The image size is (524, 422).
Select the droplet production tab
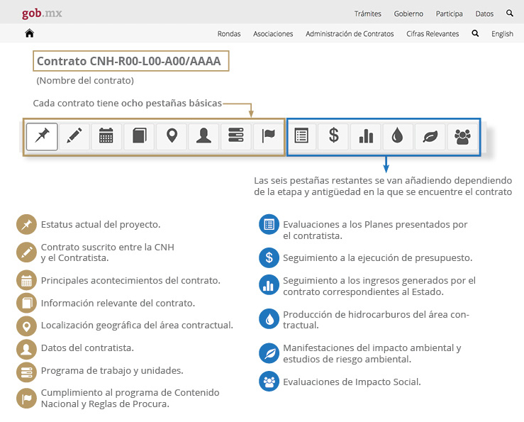pos(397,136)
